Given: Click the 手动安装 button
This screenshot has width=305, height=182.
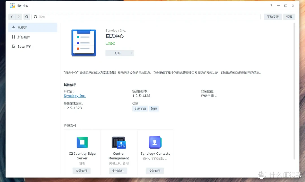Looking at the screenshot, I should 273,17.
